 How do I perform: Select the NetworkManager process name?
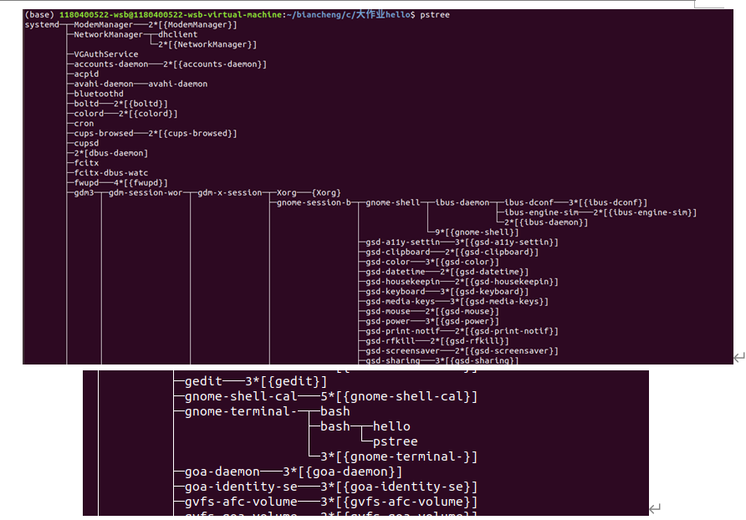click(108, 35)
